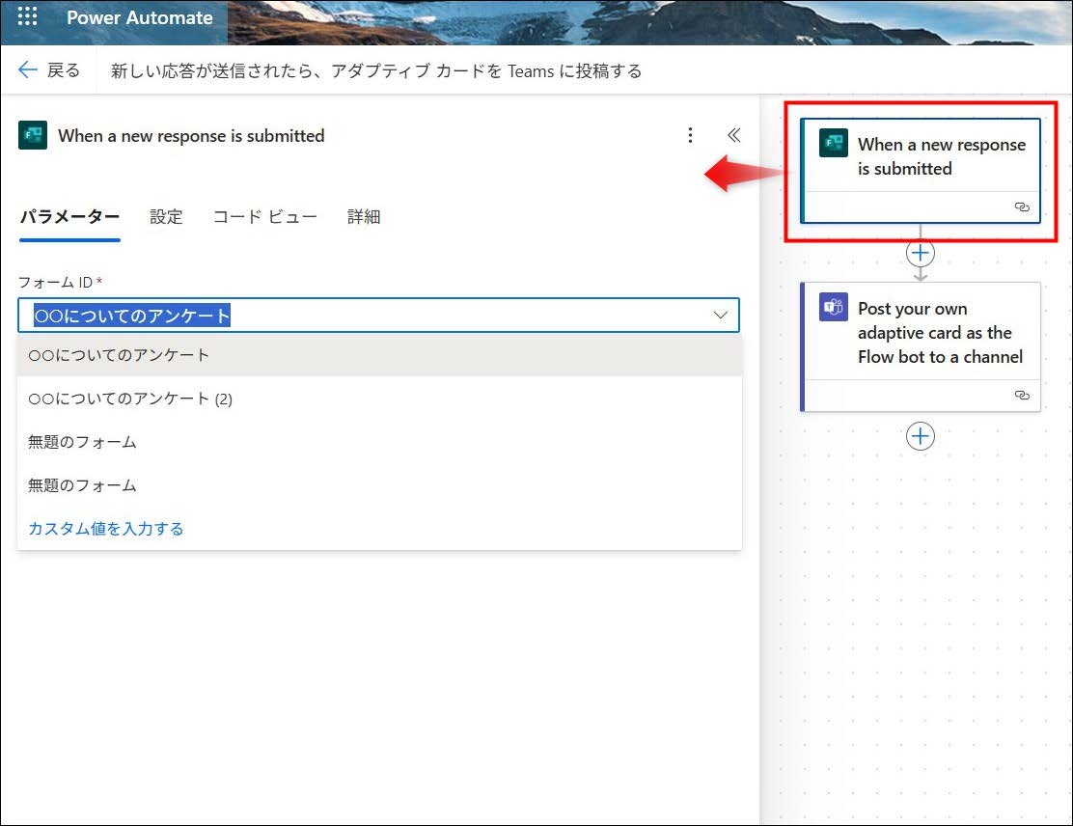Expand the フォーム ID dropdown arrow
Screen dimensions: 1073x826
[x=720, y=315]
